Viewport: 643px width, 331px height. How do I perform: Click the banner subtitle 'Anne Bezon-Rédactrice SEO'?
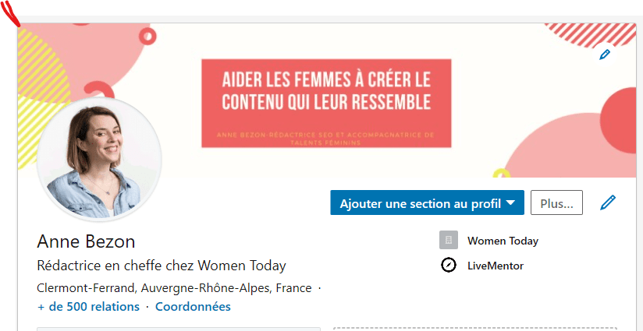pos(325,138)
